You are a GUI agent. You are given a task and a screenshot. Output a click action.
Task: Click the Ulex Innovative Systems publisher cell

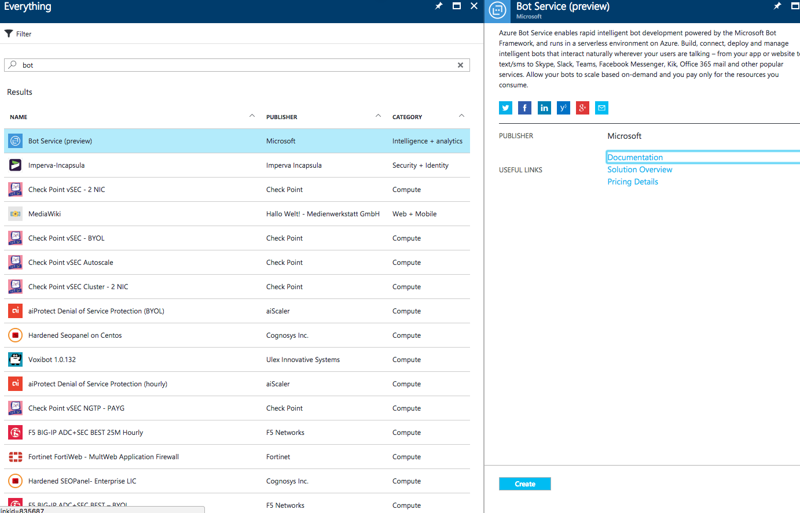[x=303, y=360]
